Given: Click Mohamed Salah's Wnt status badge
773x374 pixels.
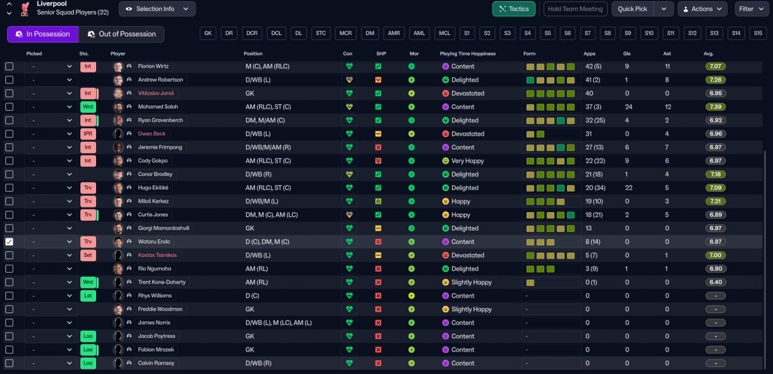Looking at the screenshot, I should tap(88, 107).
